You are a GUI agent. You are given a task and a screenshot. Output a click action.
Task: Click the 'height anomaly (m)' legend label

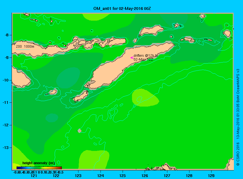coord(39,163)
